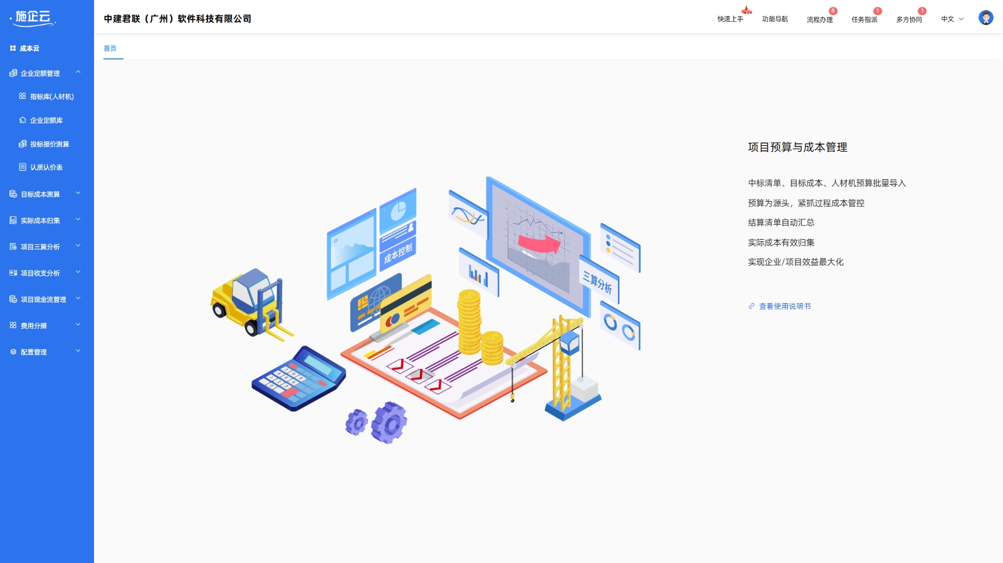
Task: Open 快速上手 quick start guide
Action: (x=730, y=19)
